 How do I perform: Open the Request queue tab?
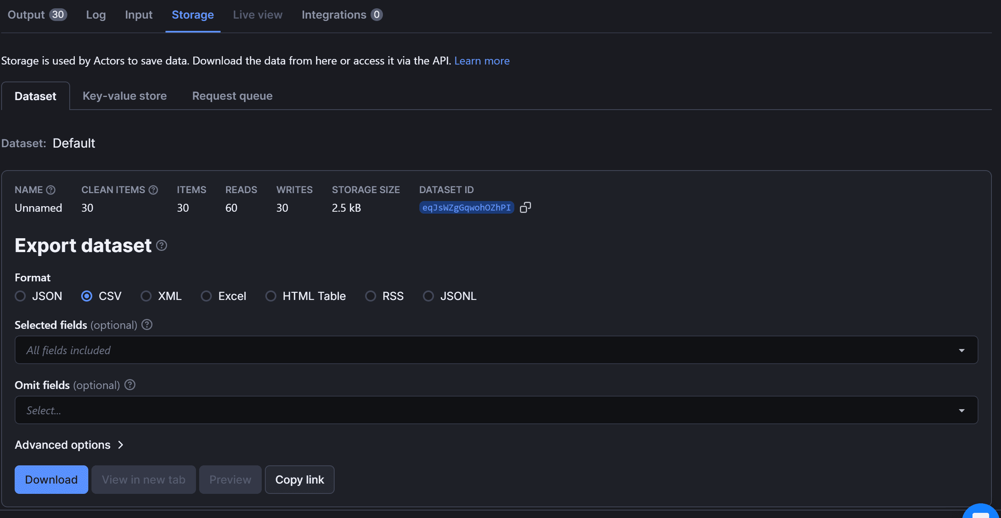point(232,96)
